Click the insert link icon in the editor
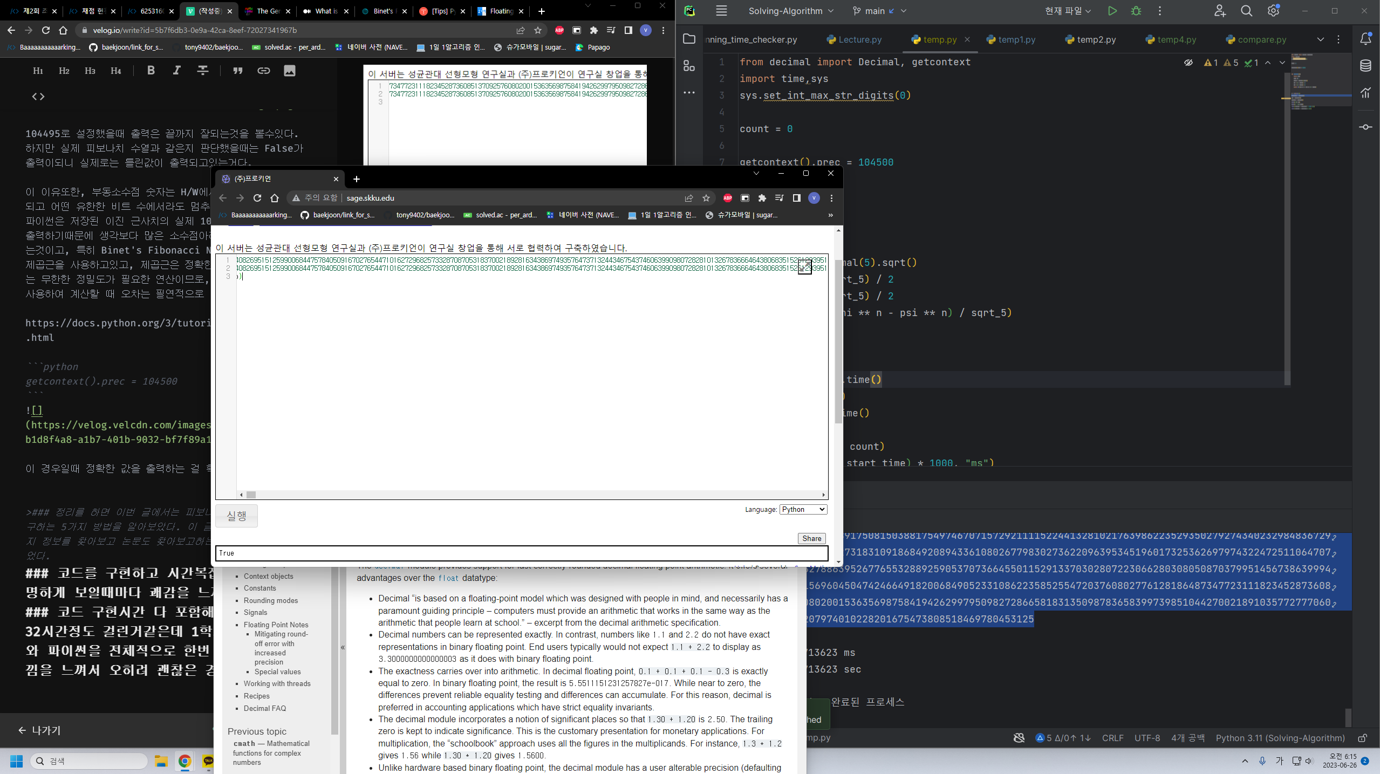 point(263,70)
